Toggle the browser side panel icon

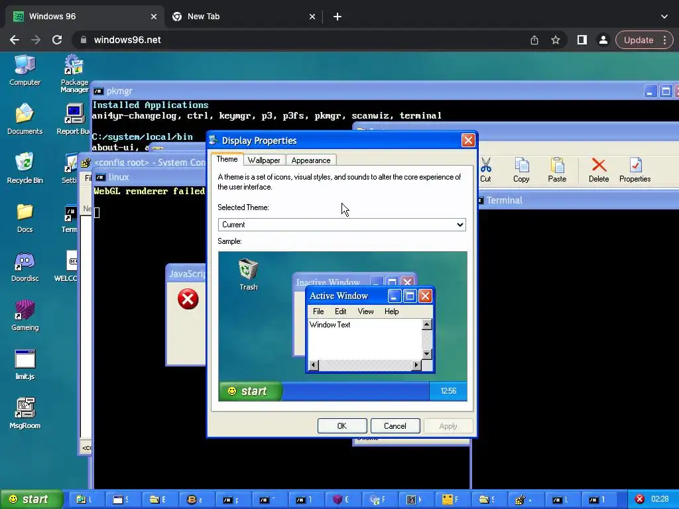[582, 40]
